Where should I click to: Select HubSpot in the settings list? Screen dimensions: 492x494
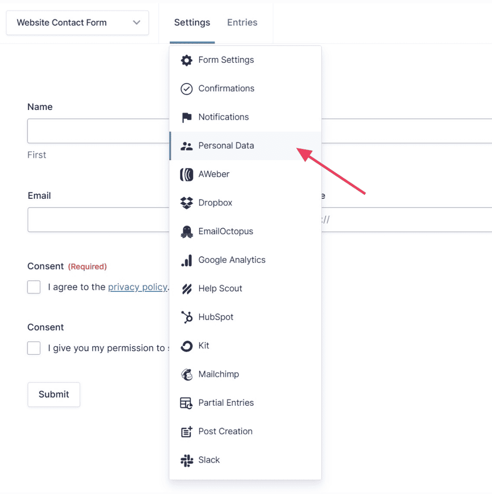[245, 317]
